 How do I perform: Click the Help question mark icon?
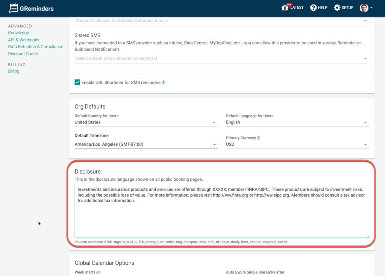click(313, 8)
